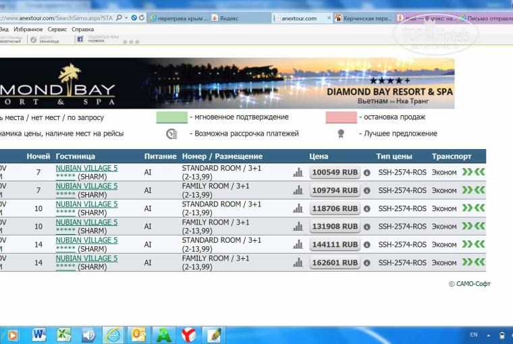Show info icon next to 109794 RUB
Screen dimensions: 513x344
pos(367,191)
